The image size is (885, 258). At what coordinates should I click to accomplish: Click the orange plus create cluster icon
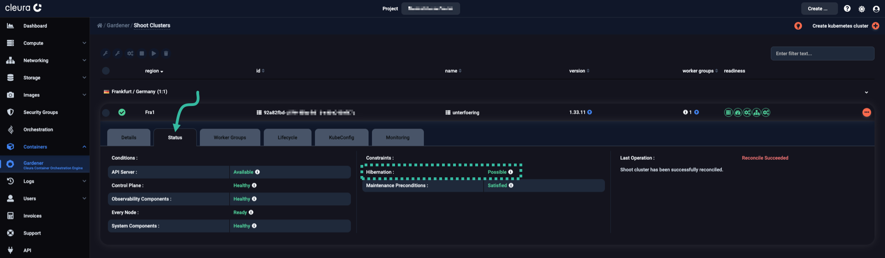[x=876, y=26]
